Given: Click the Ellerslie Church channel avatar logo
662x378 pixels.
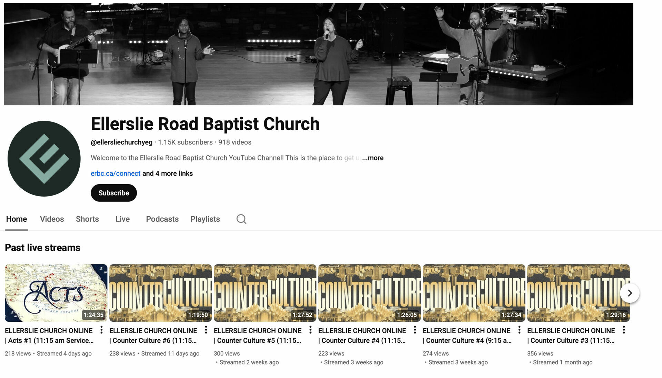Looking at the screenshot, I should [44, 159].
